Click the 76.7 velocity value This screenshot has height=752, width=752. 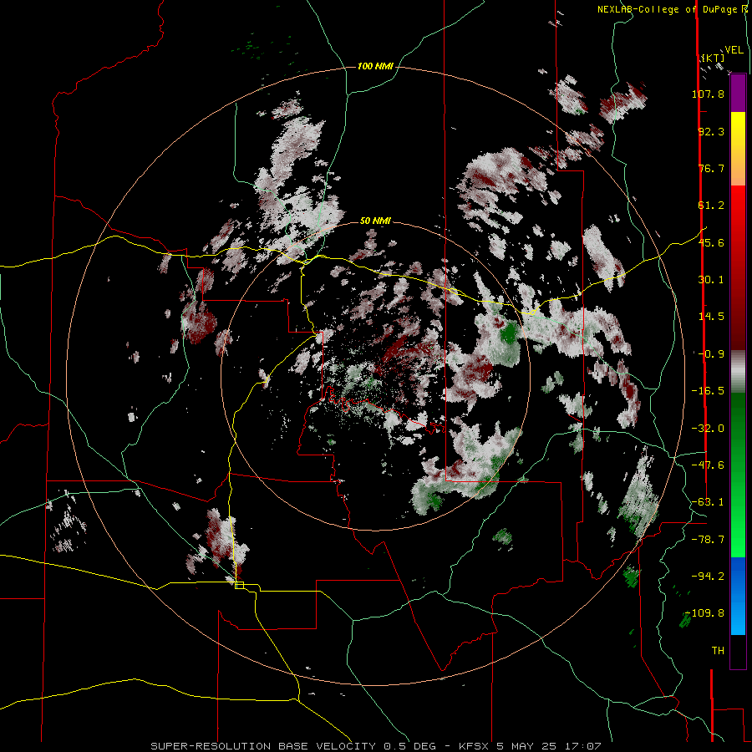pos(711,168)
